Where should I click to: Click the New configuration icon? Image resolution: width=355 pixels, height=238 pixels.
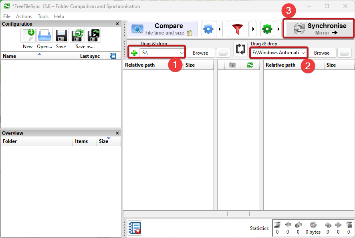point(28,36)
